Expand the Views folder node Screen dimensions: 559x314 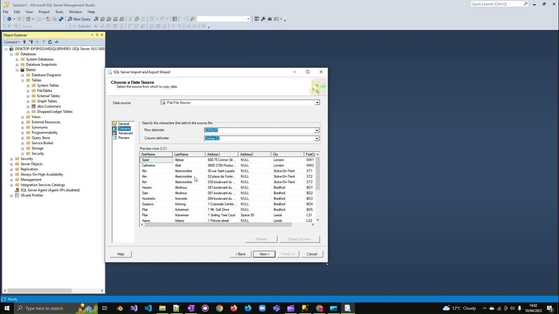(x=23, y=117)
